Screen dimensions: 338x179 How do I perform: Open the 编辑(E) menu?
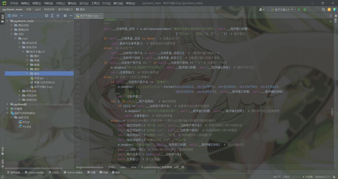tap(25, 3)
